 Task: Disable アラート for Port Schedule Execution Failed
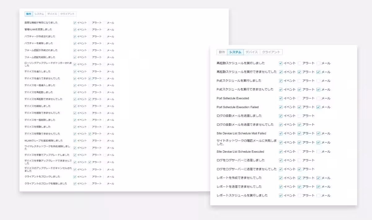tap(299, 107)
